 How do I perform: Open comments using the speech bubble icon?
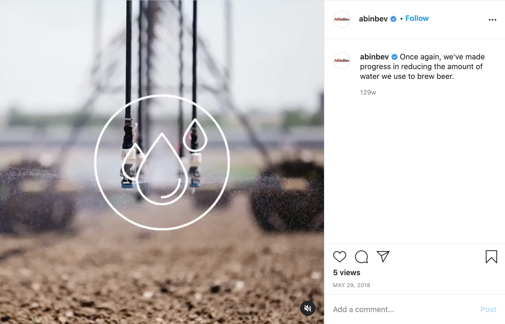pos(361,257)
